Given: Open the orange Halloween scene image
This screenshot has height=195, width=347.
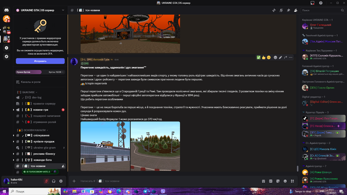Looking at the screenshot, I should (x=130, y=34).
